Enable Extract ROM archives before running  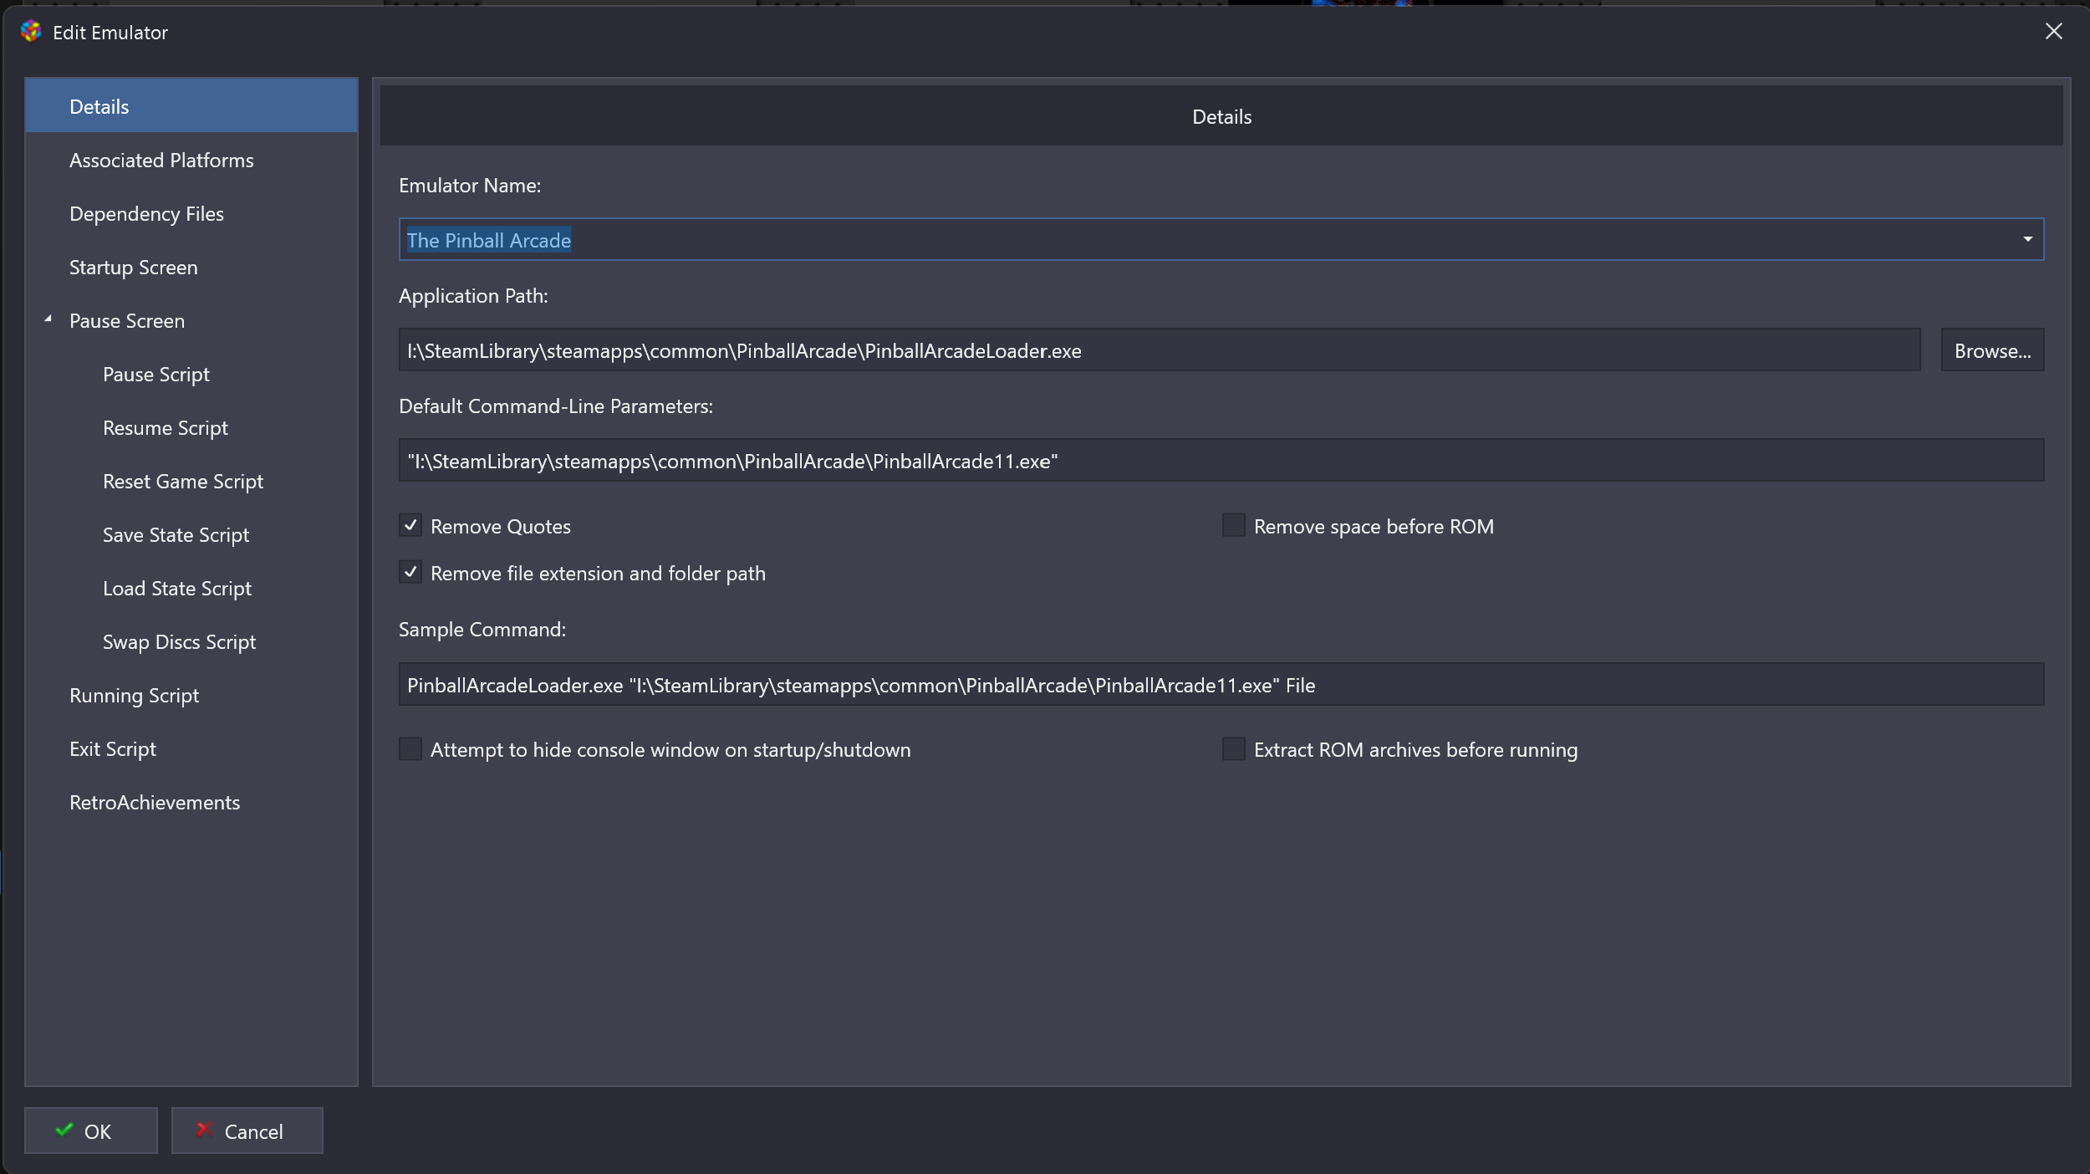point(1234,749)
